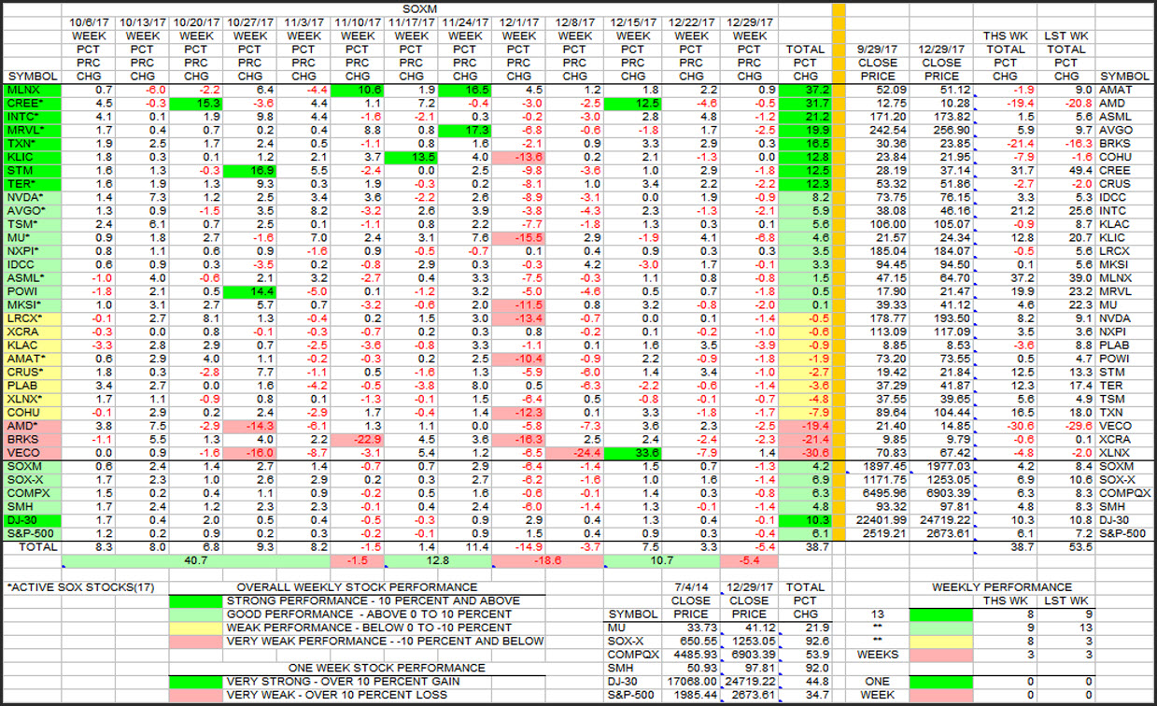Click pink swatch beside VERY WEAK PERFORMANCE legend
This screenshot has width=1157, height=706.
coord(193,642)
